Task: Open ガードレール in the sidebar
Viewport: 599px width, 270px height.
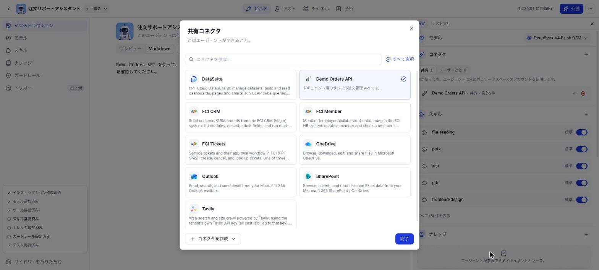Action: (x=45, y=76)
